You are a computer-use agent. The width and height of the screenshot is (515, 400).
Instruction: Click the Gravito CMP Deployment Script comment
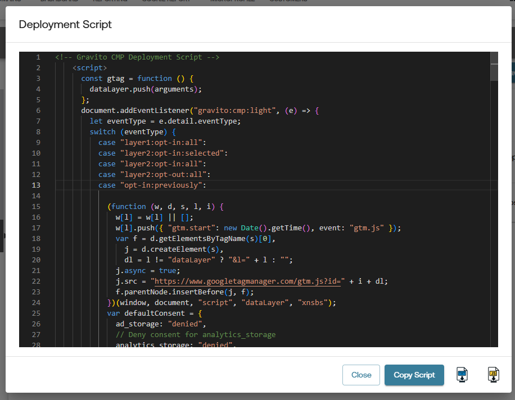pyautogui.click(x=137, y=57)
